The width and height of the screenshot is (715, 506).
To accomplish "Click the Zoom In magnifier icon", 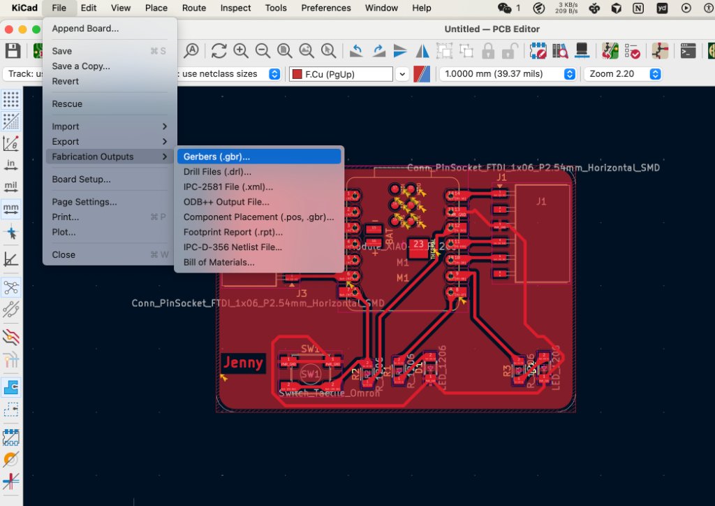I will tap(241, 50).
